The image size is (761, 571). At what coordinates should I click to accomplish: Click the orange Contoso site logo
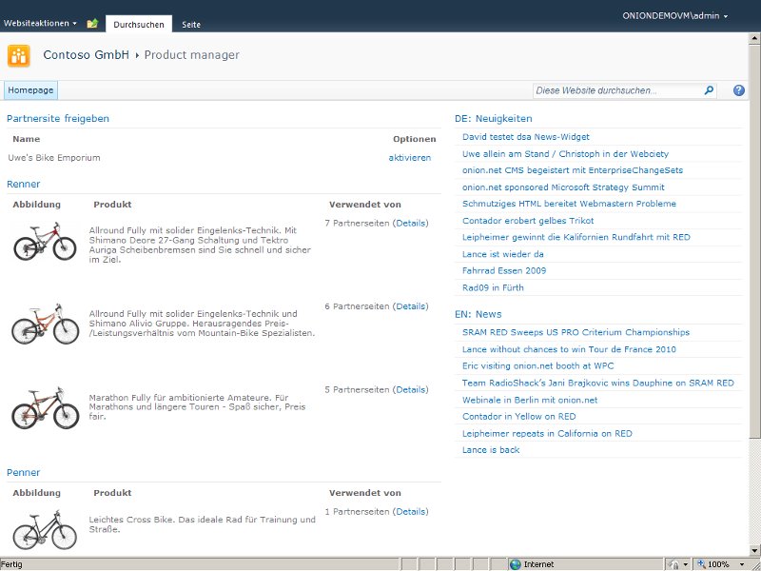click(x=19, y=55)
